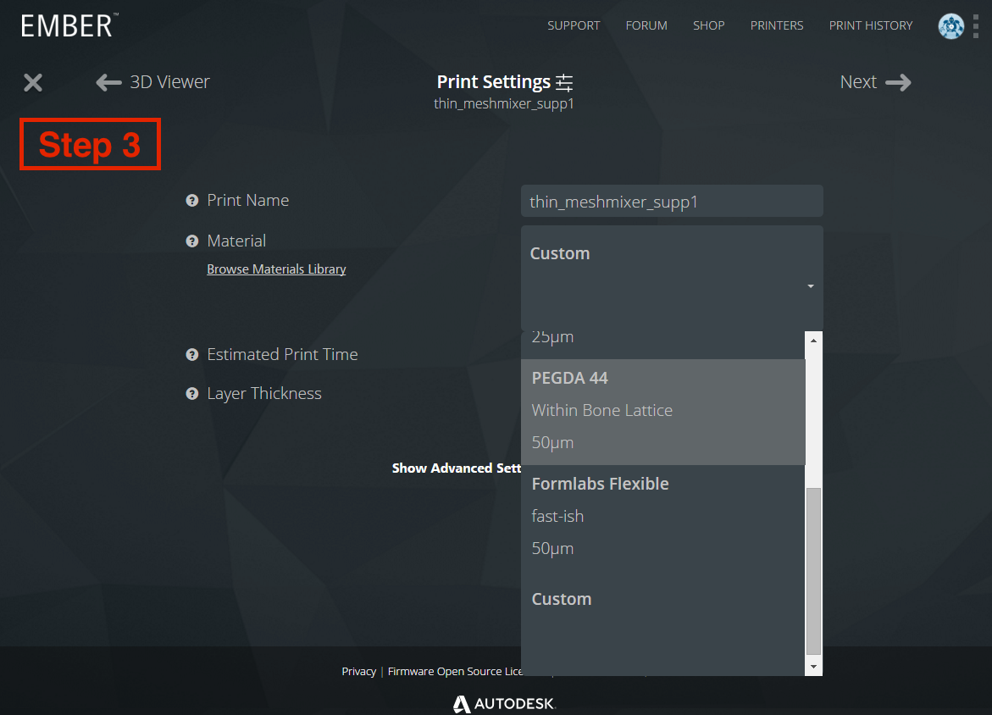Open the user profile avatar
The image size is (992, 715).
pos(950,26)
